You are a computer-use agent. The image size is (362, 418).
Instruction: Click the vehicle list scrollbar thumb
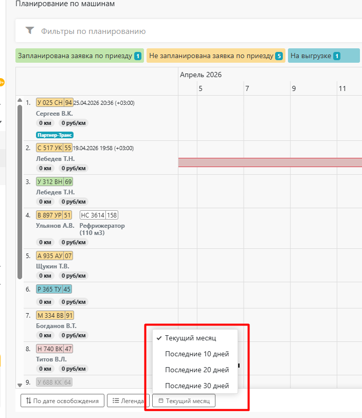(20, 192)
